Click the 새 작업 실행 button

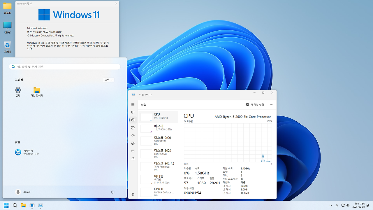pyautogui.click(x=255, y=105)
